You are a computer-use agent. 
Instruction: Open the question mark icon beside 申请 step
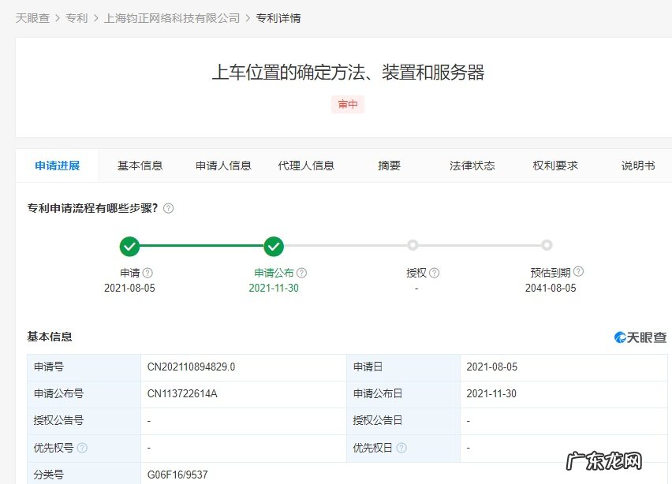[x=147, y=272]
